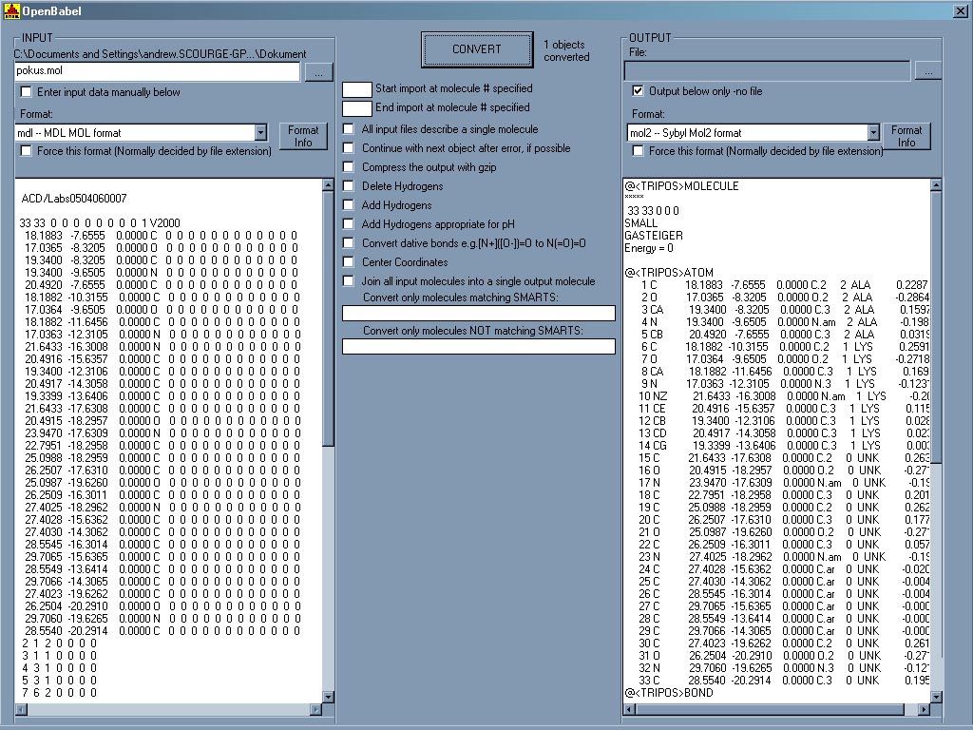Click the V2000 counts line in input
973x730 pixels.
(99, 222)
